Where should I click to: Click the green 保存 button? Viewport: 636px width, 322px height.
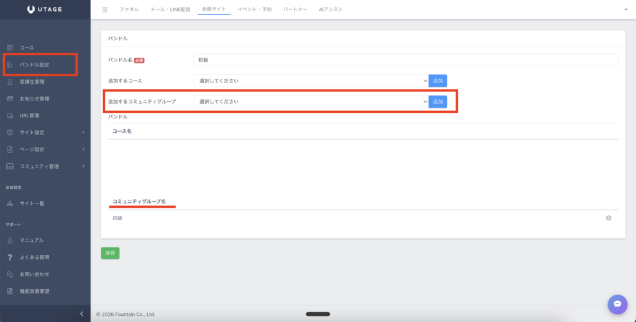(x=111, y=253)
